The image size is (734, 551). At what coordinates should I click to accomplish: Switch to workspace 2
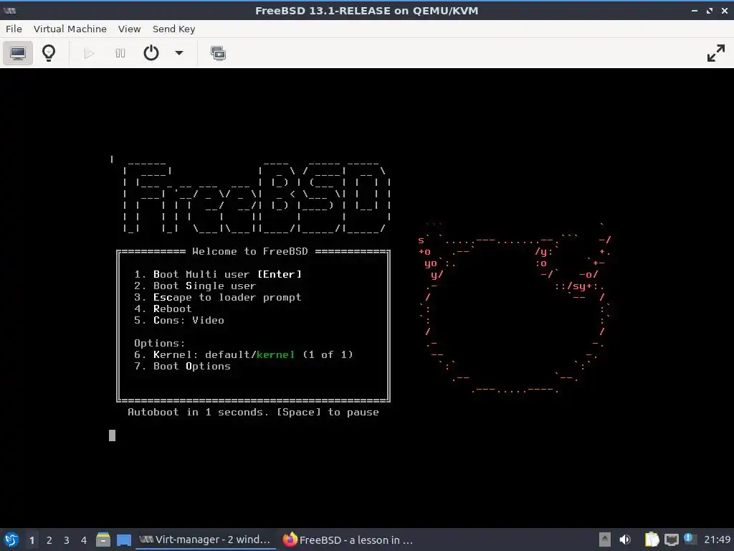coord(49,540)
